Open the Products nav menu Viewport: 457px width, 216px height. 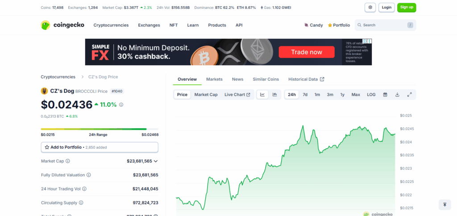(217, 25)
